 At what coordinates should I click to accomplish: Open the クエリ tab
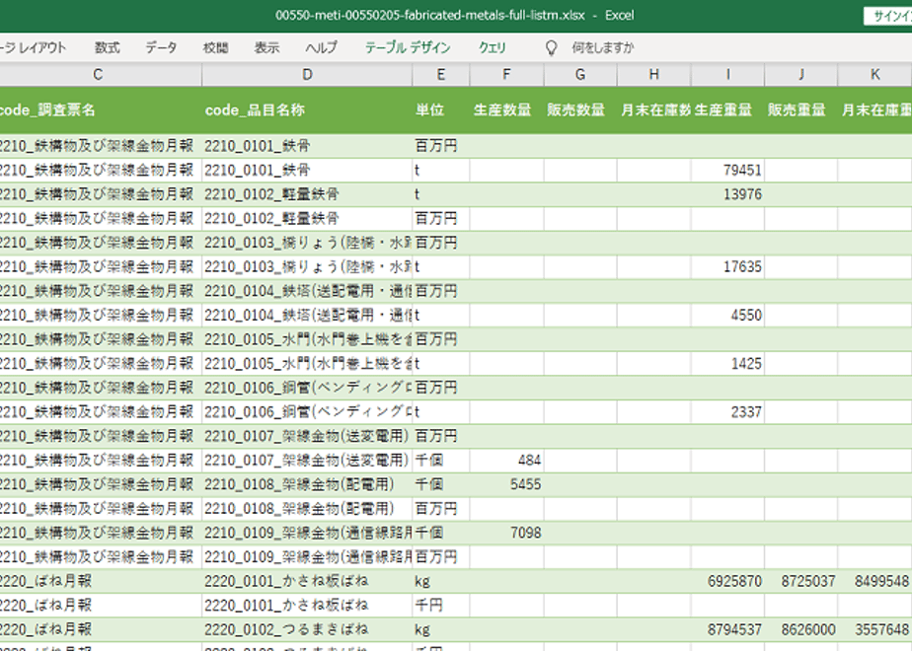[x=493, y=47]
